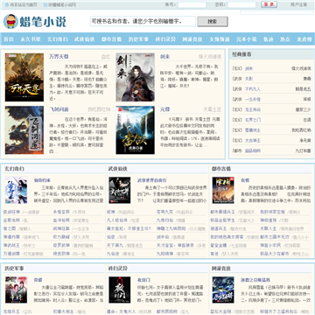Open 极品相师 in the 经典推荐 list
Viewport: 315px width, 315px height.
tap(253, 150)
